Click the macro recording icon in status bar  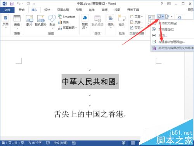point(74,143)
